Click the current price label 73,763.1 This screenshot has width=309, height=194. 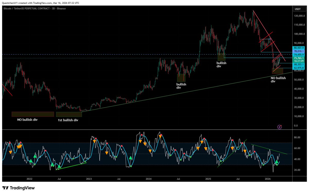pyautogui.click(x=298, y=58)
